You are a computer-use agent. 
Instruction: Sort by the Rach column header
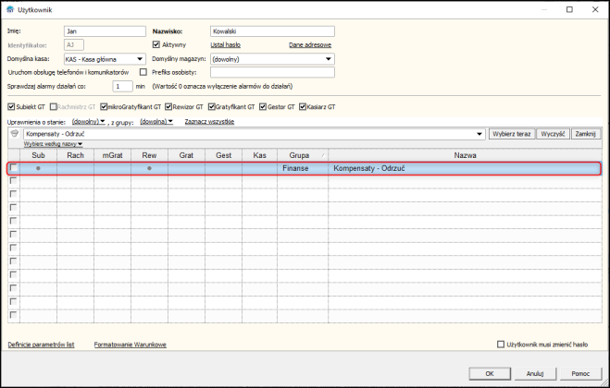(75, 155)
